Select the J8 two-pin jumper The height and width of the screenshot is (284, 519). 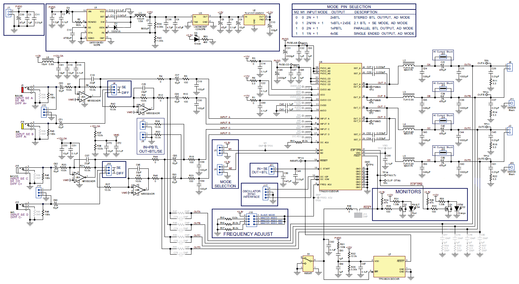tap(143, 137)
